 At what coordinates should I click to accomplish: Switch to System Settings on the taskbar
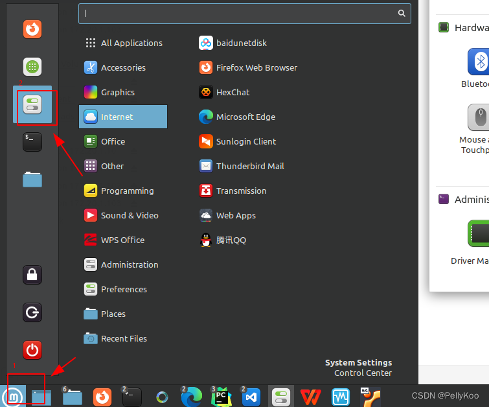pos(281,397)
